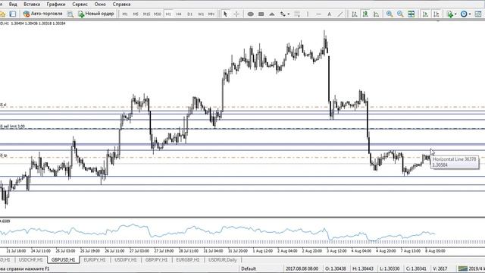485x273 pixels.
Task: Switch to the USDJPY,H1 chart tab
Action: (126, 260)
